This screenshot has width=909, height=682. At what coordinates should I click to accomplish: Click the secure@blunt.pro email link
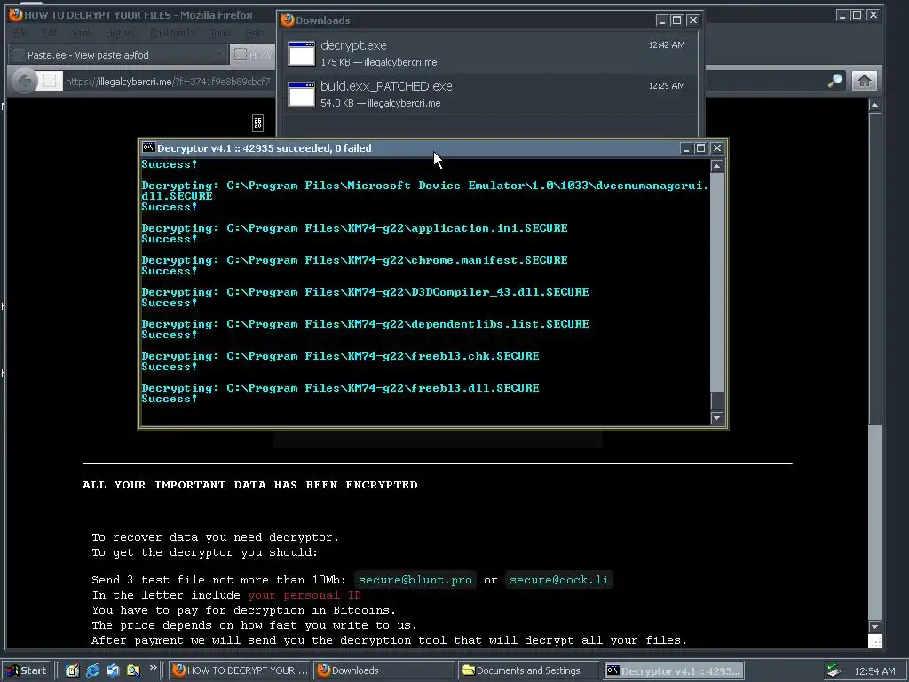tap(415, 580)
